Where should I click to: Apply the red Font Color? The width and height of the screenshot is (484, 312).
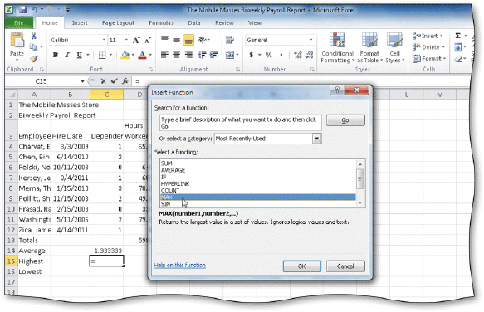[x=142, y=55]
